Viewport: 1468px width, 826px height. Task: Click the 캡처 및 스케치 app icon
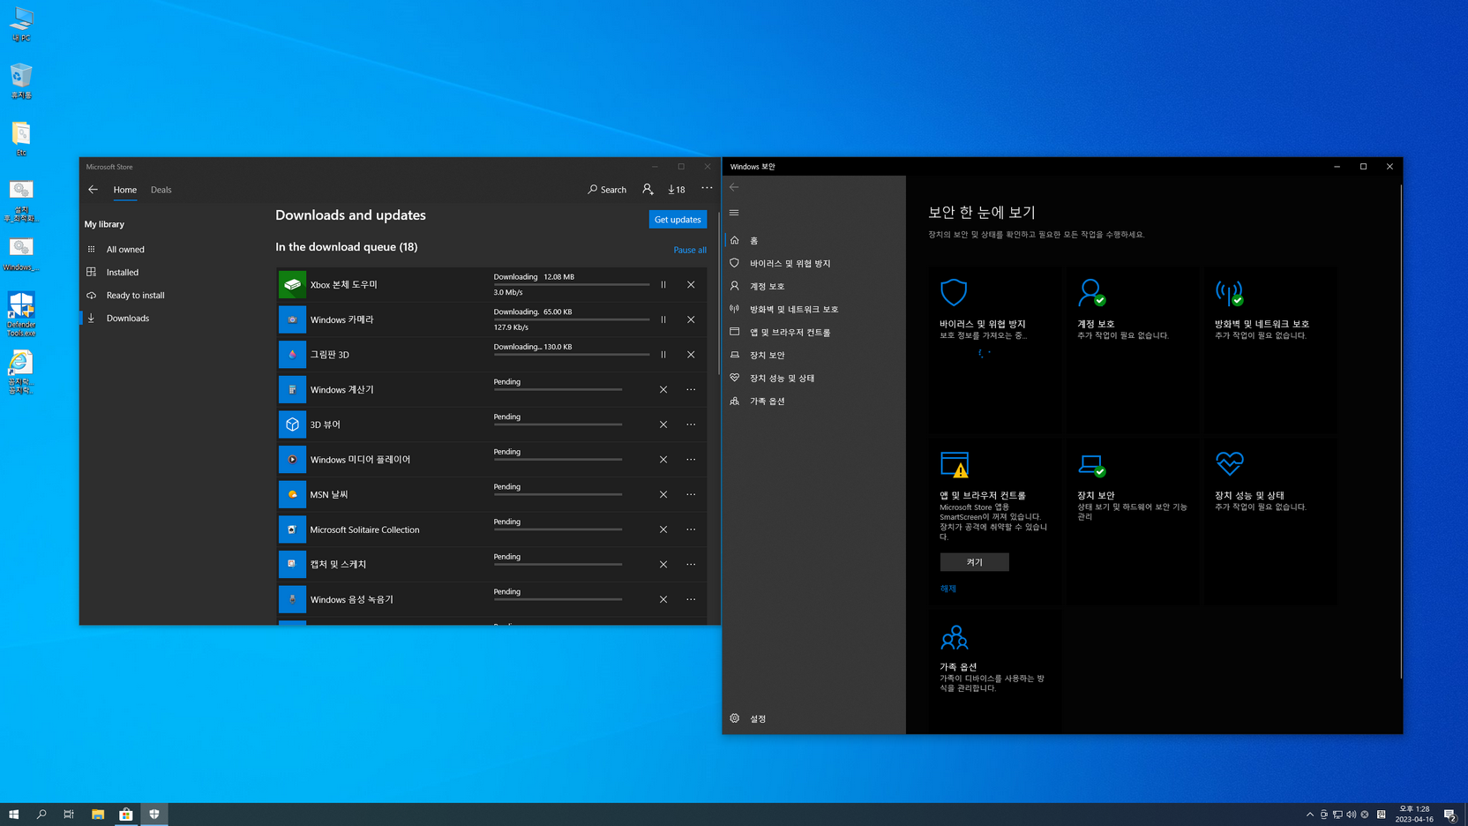(x=292, y=564)
